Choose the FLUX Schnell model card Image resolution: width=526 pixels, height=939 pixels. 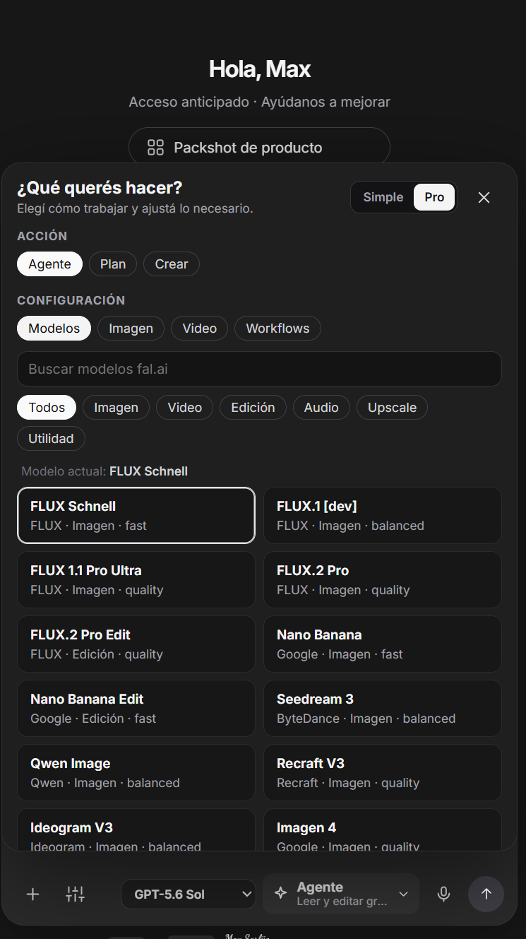click(x=136, y=516)
